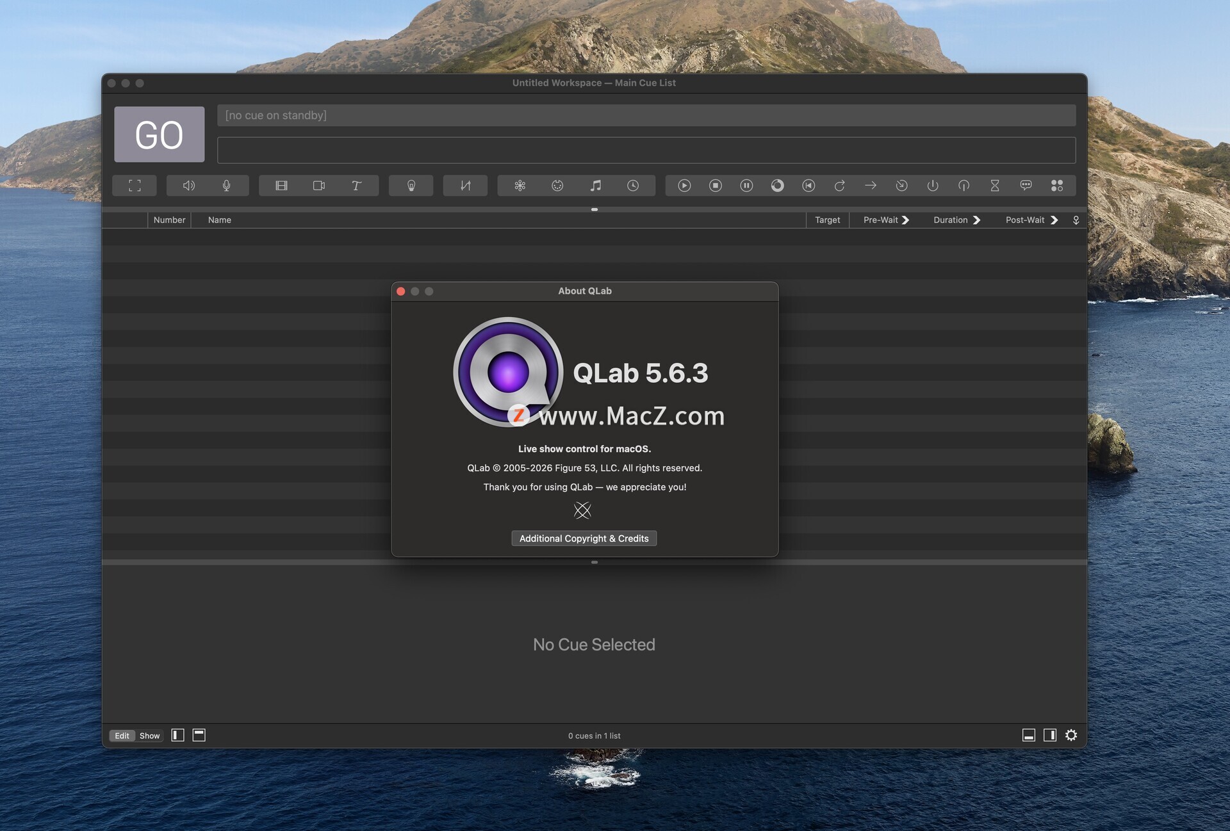Add a Video cue with the filmstrip icon
The height and width of the screenshot is (831, 1230).
281,186
